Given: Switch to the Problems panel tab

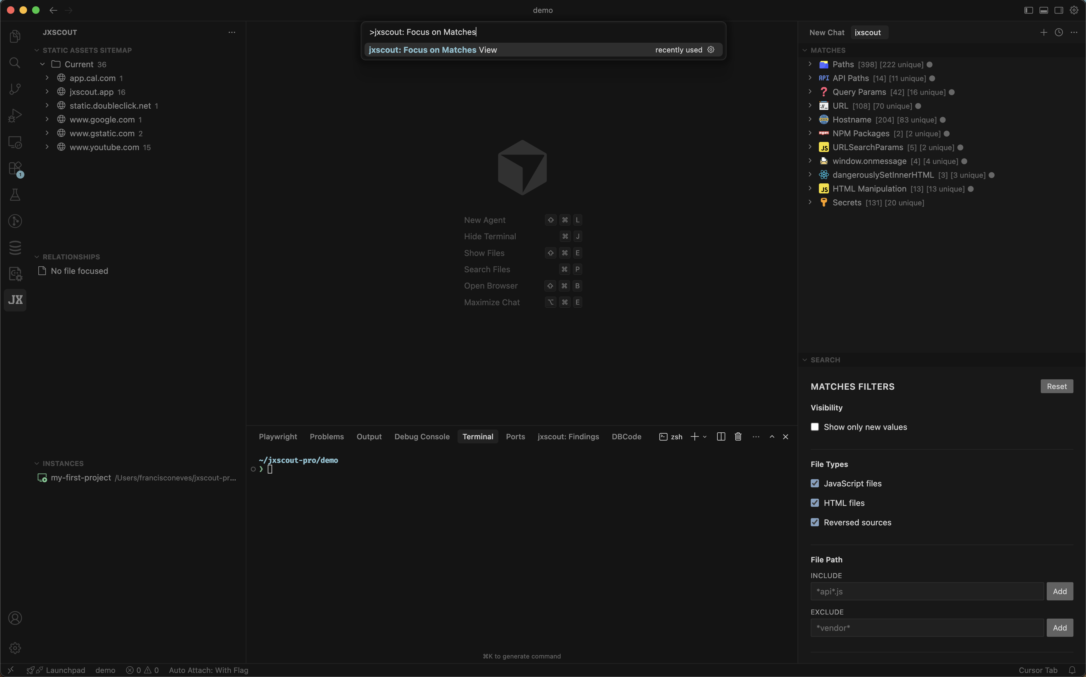Looking at the screenshot, I should click(326, 436).
